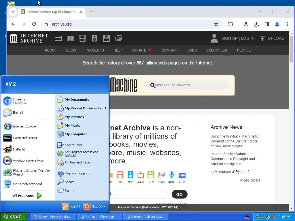Screen dimensions: 295x221
Task: Click the user avatar icon beside Sign Up
Action: point(214,38)
